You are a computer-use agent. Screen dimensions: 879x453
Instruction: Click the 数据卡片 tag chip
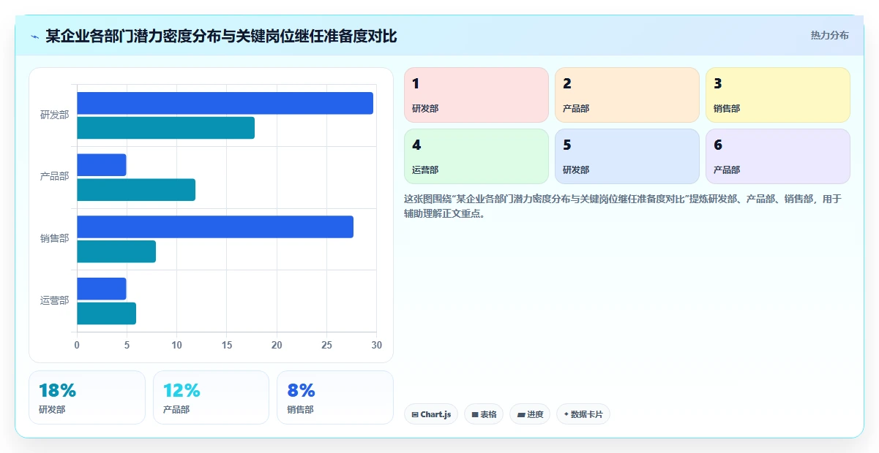tap(583, 414)
